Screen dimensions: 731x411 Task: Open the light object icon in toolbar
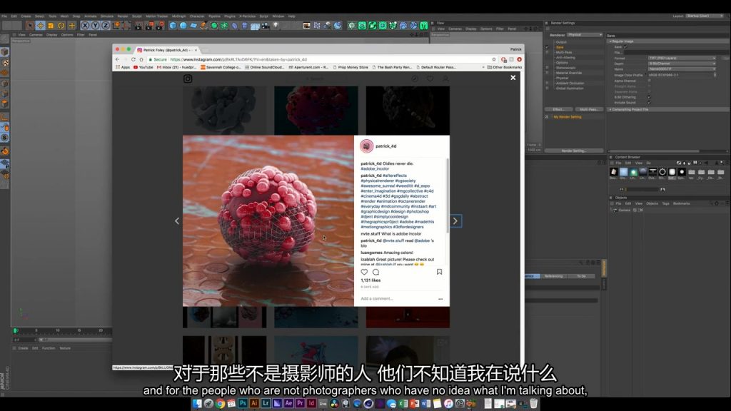[276, 26]
